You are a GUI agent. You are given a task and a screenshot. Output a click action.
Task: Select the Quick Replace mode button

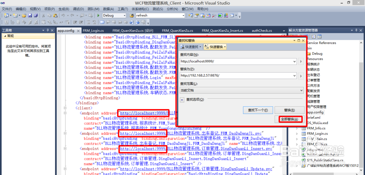(215, 47)
